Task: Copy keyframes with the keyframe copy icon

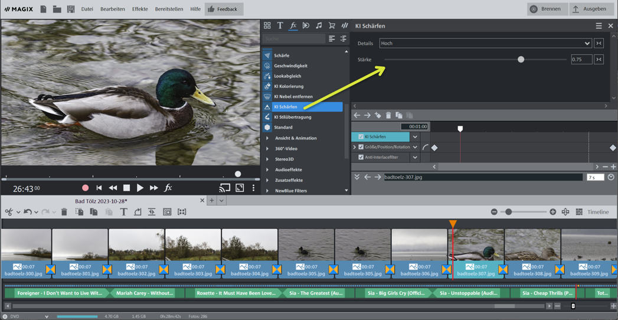Action: [399, 115]
